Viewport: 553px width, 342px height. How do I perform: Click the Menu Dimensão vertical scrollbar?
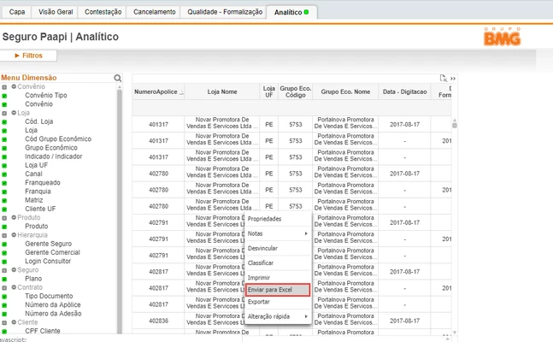coord(120,209)
